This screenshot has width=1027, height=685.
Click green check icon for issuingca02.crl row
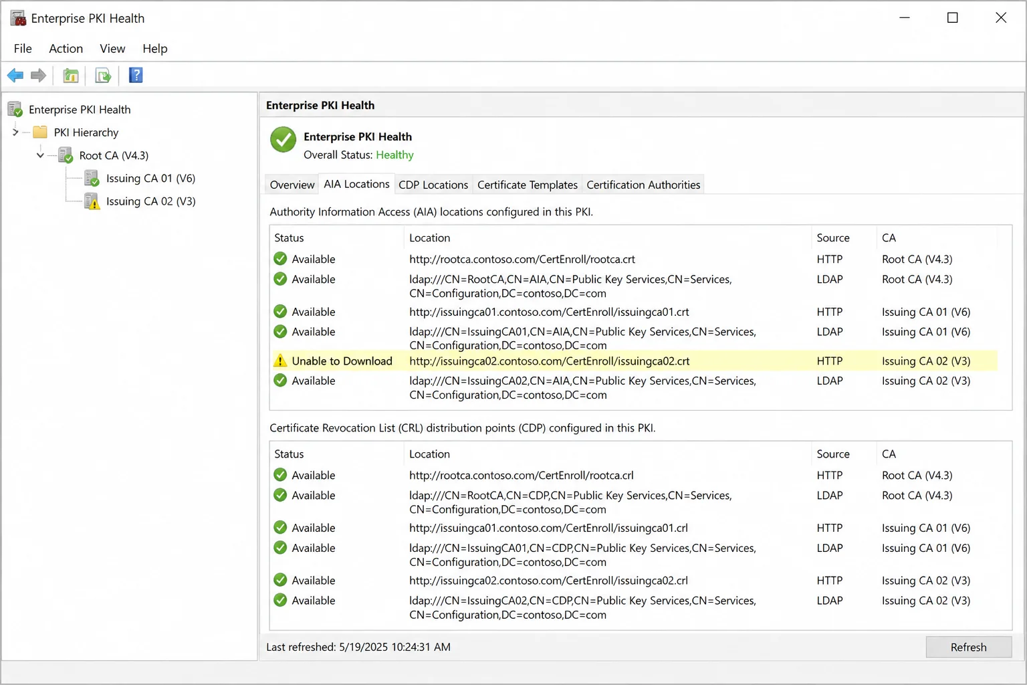[280, 580]
